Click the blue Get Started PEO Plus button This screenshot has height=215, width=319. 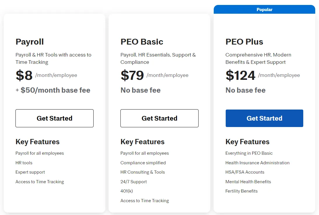tap(264, 118)
